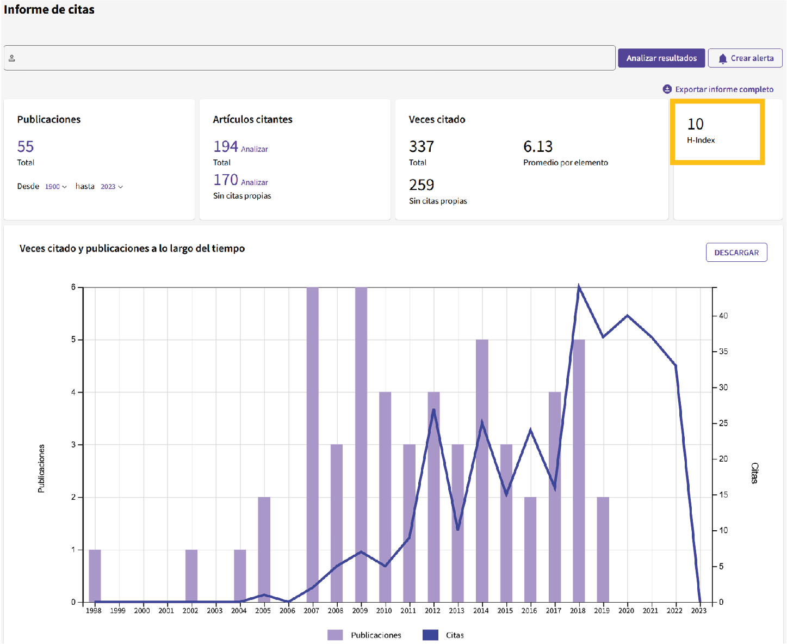Click the person icon in search field

tap(12, 58)
